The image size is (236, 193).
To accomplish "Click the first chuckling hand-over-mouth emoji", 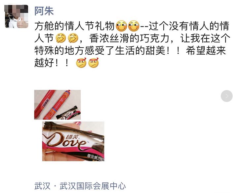I will [x=61, y=38].
